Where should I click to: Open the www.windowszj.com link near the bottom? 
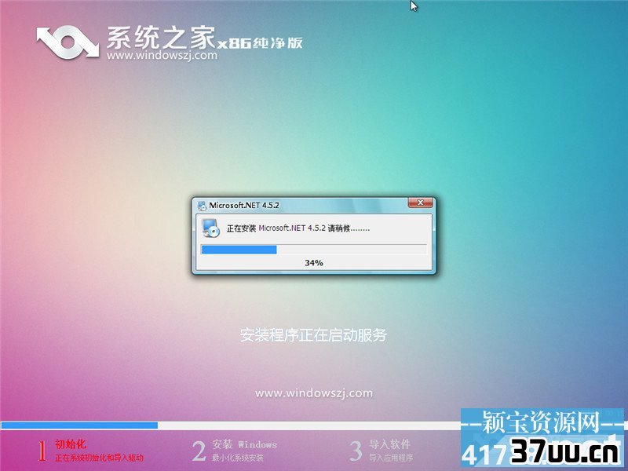tap(313, 393)
